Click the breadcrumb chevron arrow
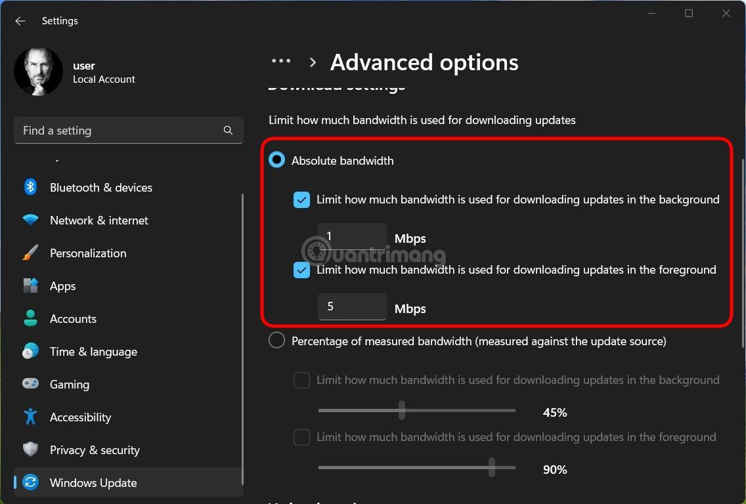The width and height of the screenshot is (746, 504). 313,62
